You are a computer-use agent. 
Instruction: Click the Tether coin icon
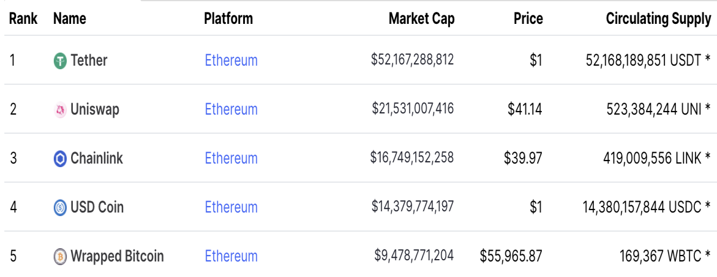point(60,60)
